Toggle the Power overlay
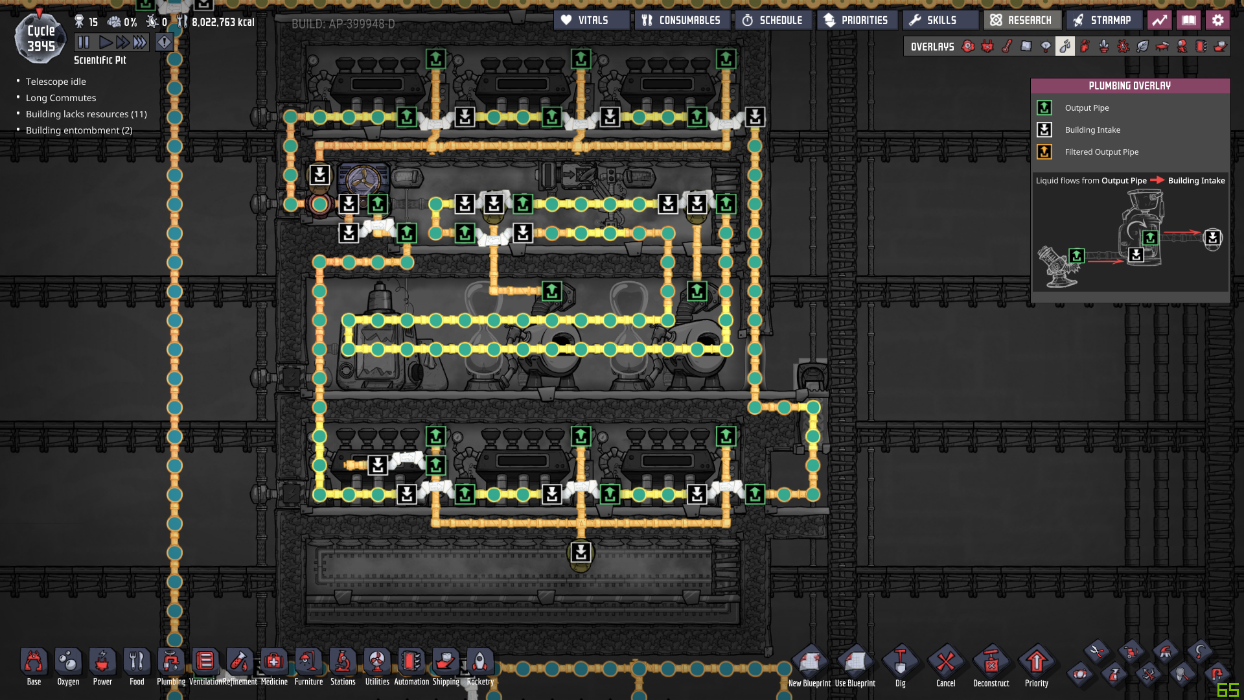Image resolution: width=1244 pixels, height=700 pixels. click(987, 46)
